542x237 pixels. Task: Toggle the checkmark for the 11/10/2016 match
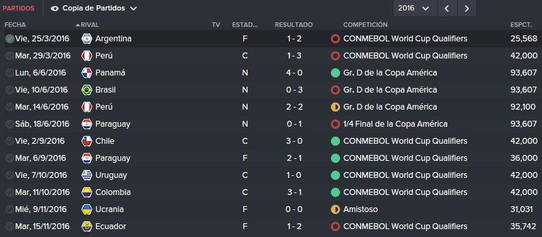[x=10, y=192]
